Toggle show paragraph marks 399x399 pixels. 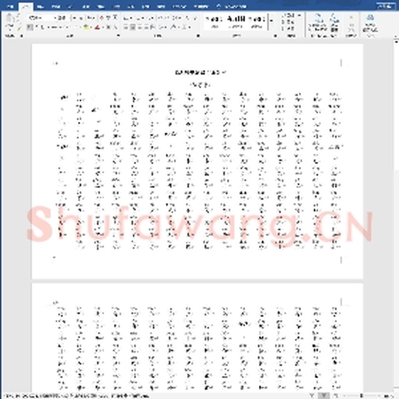(195, 18)
